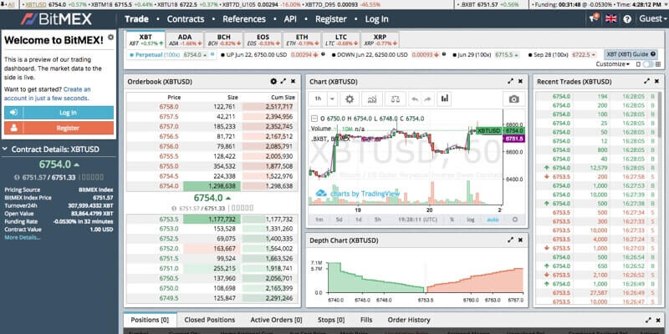Select the ETH currency tab
The height and width of the screenshot is (334, 669).
(x=302, y=40)
